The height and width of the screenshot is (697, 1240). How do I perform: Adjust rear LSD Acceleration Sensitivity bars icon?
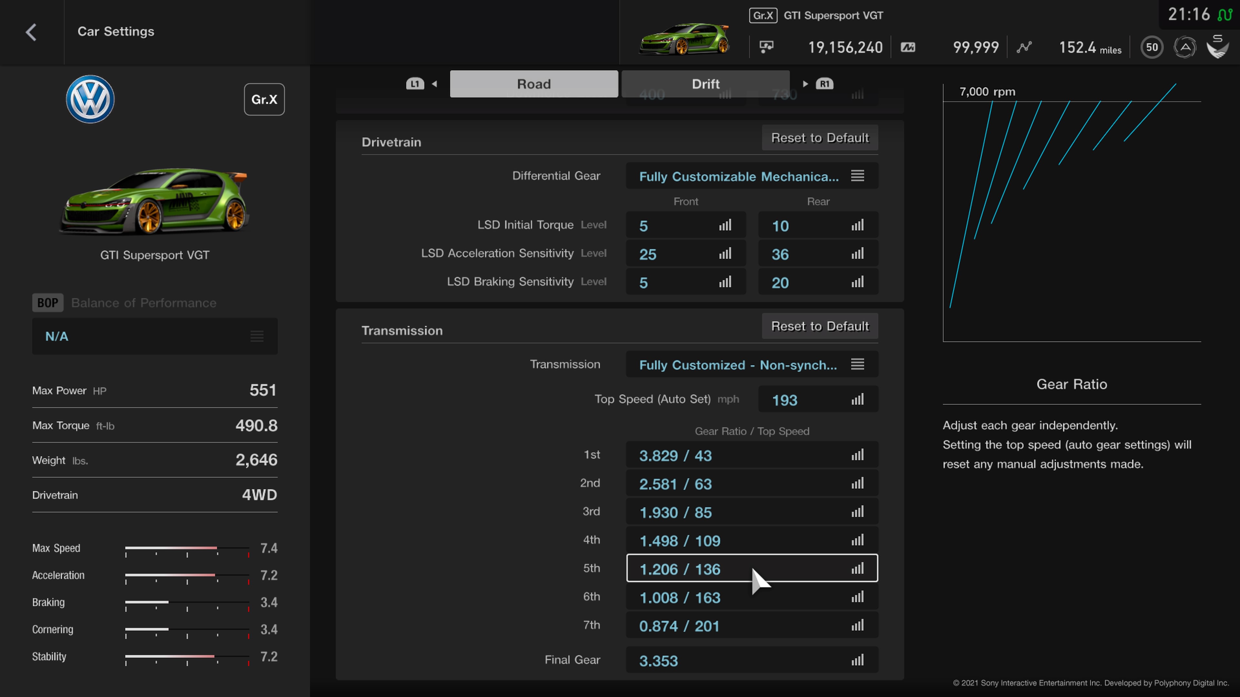[x=857, y=254]
